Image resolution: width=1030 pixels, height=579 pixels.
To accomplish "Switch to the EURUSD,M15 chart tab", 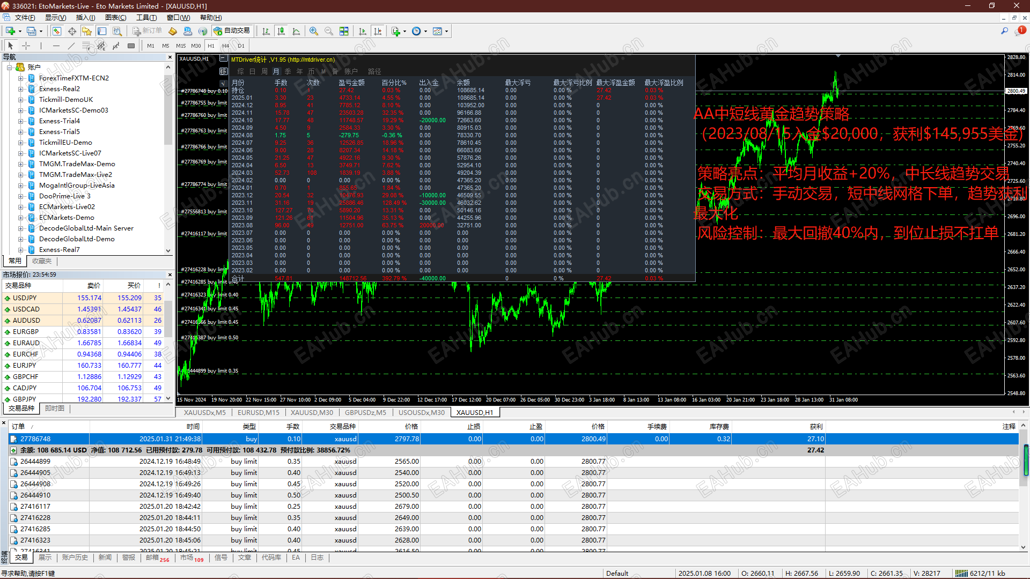I will click(x=258, y=412).
